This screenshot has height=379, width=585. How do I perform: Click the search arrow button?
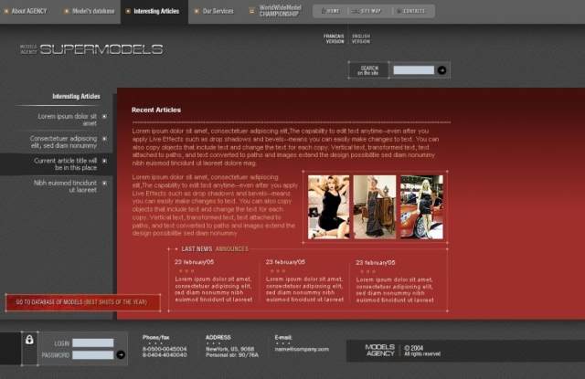[x=441, y=70]
